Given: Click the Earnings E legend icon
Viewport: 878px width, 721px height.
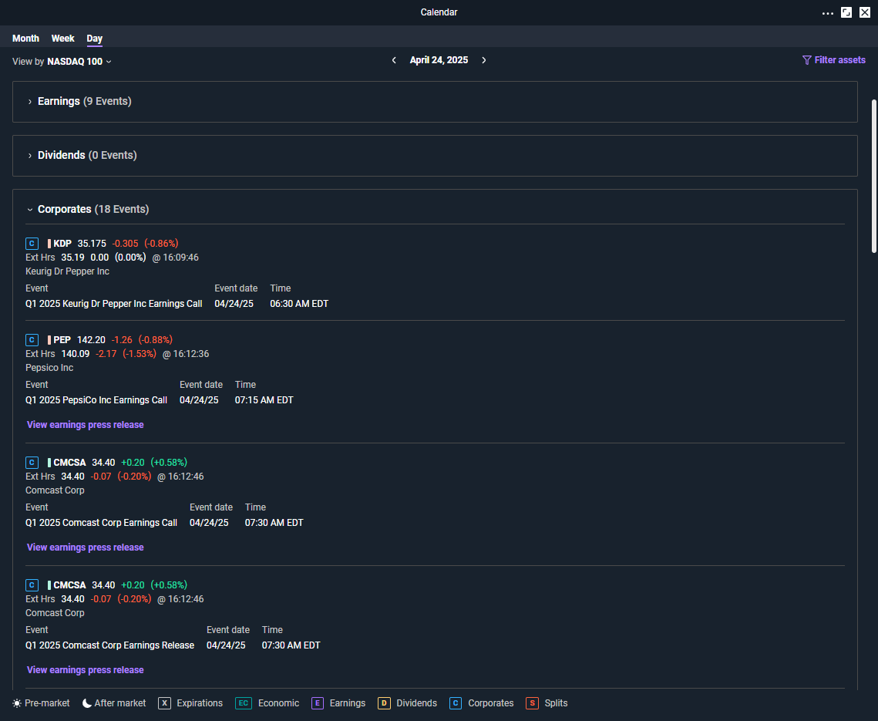Looking at the screenshot, I should click(x=318, y=703).
